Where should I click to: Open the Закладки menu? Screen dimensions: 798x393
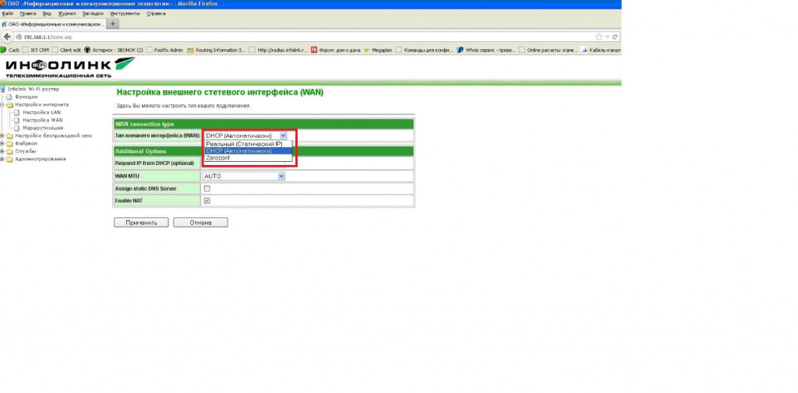point(94,14)
